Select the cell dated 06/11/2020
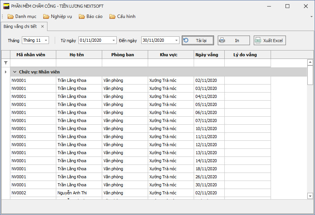The image size is (315, 215). coord(209,112)
